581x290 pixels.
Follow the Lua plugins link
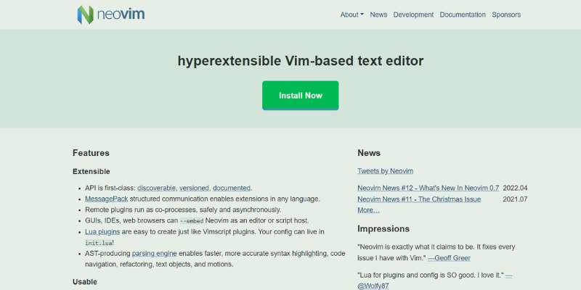click(x=102, y=232)
